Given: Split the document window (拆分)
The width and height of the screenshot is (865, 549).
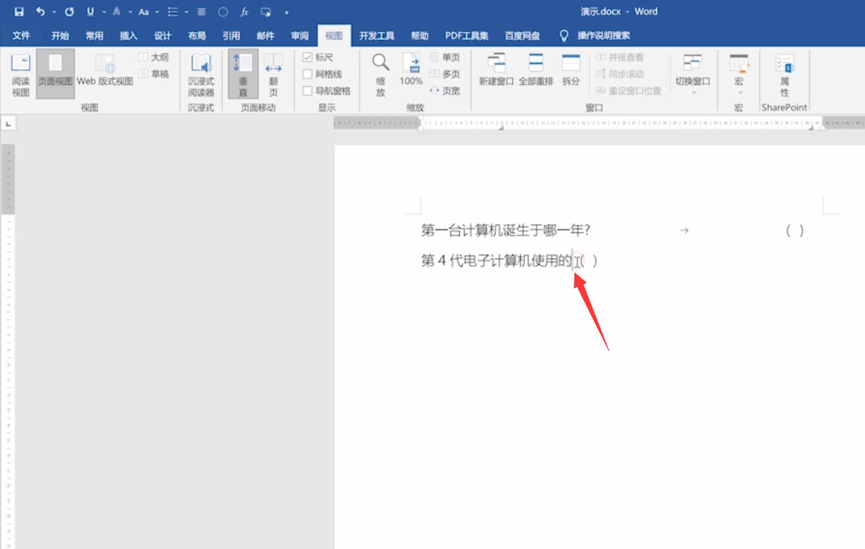Looking at the screenshot, I should pyautogui.click(x=571, y=70).
